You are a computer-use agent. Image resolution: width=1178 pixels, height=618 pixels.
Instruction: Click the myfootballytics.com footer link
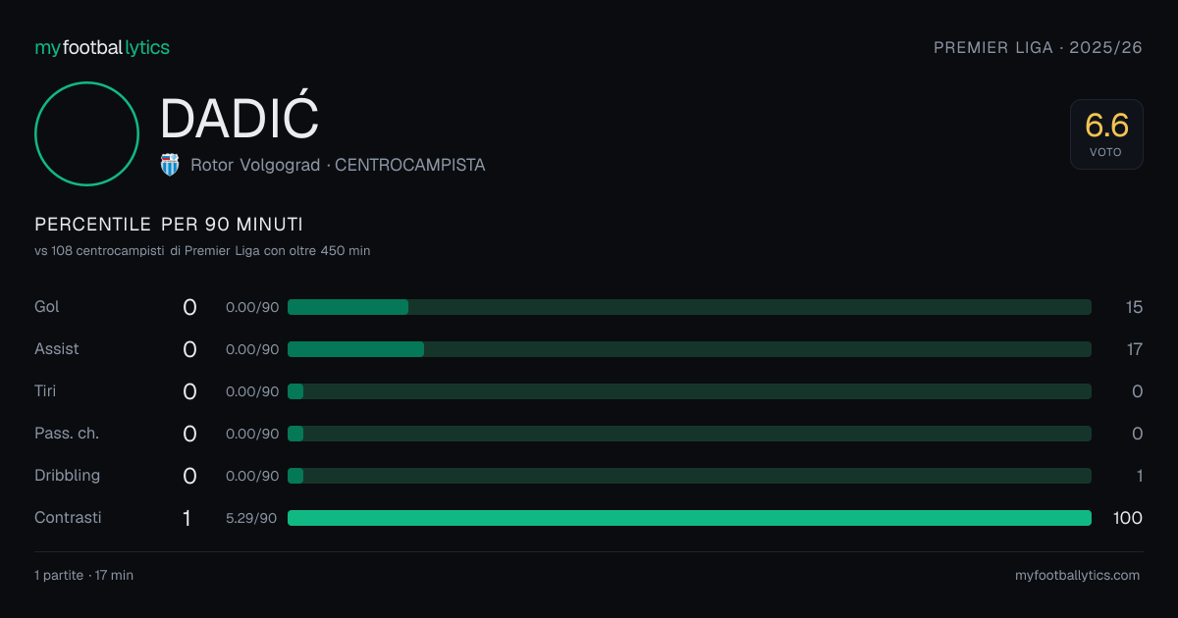point(1078,576)
